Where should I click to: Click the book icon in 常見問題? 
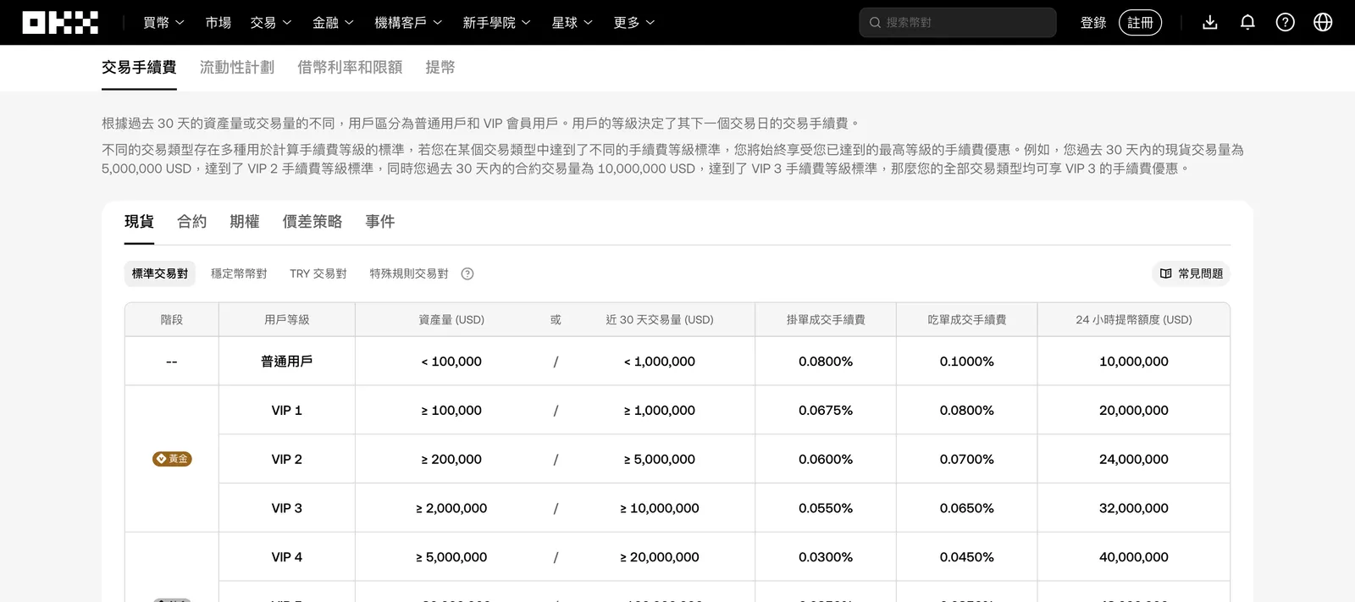1166,273
